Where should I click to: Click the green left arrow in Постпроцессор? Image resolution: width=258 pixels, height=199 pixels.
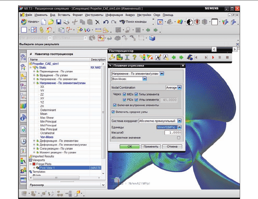(174, 58)
